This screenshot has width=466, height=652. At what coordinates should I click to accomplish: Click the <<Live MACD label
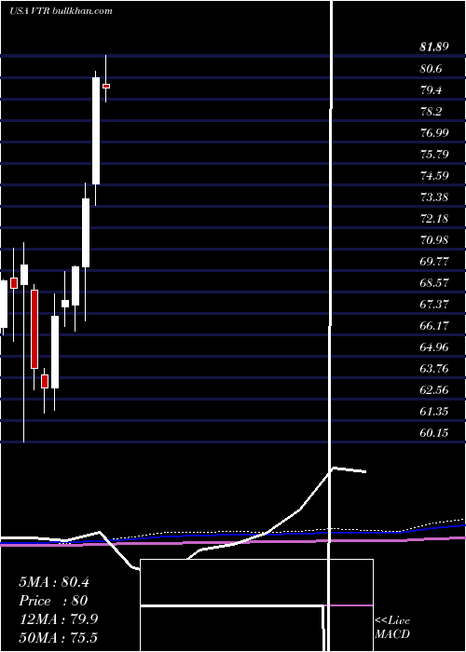[392, 627]
